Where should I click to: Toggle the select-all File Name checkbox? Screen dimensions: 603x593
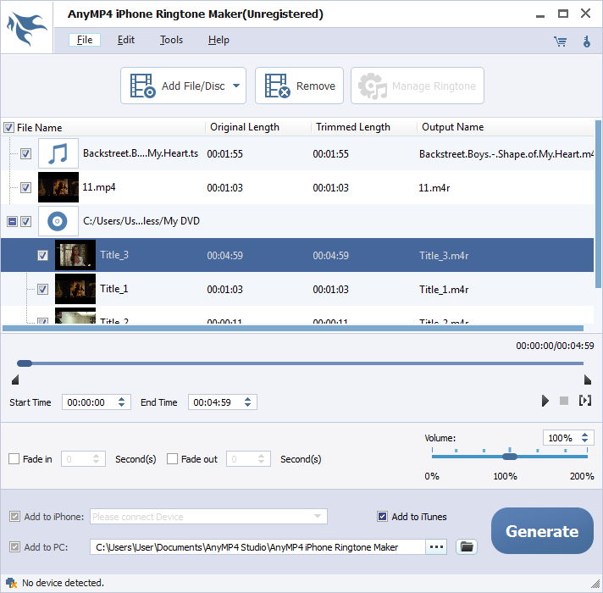pyautogui.click(x=8, y=127)
